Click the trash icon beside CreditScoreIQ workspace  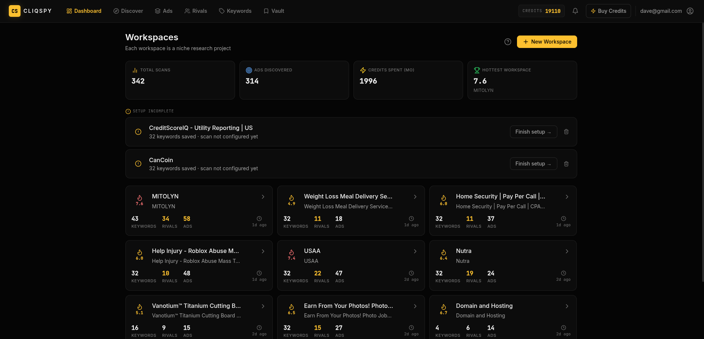[x=566, y=132]
